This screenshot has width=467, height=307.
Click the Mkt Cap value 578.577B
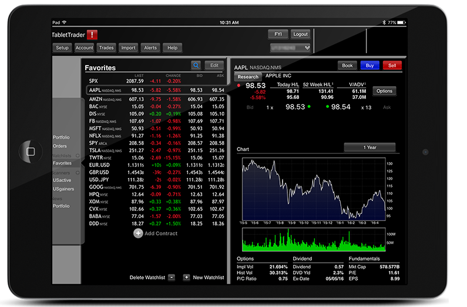[x=389, y=267]
